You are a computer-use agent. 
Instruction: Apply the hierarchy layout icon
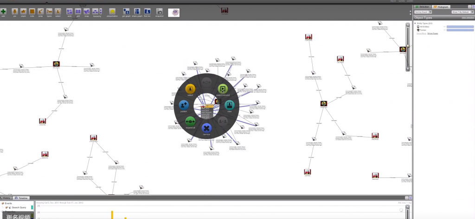95,11
